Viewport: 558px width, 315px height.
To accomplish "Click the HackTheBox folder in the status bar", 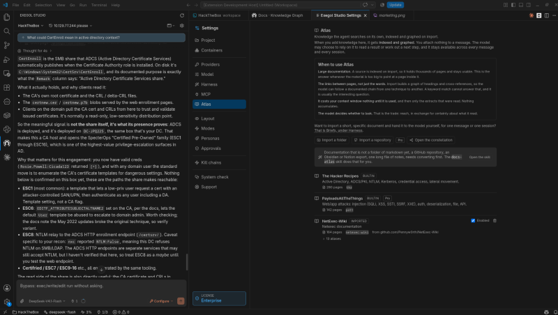I will tap(25, 312).
